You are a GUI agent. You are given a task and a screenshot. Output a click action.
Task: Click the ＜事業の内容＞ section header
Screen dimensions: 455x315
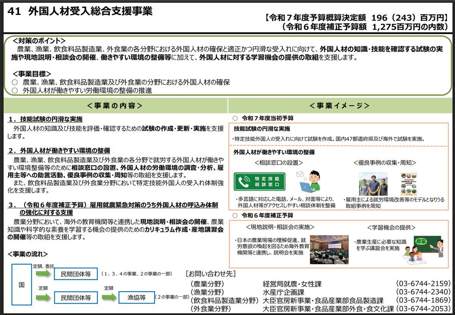(115, 105)
